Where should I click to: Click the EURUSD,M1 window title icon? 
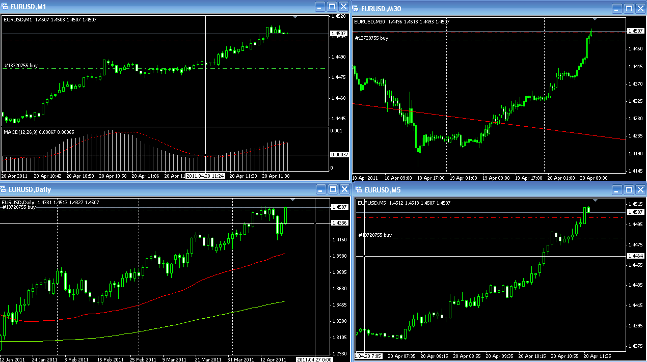(x=5, y=7)
